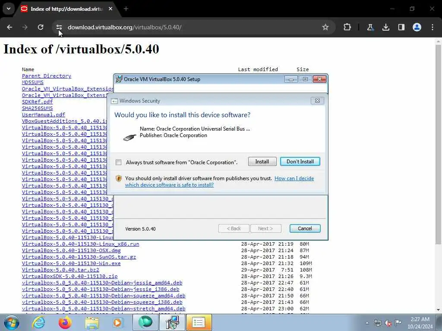Open Debian~jessie_amd64.deb link
This screenshot has height=331, width=442.
[102, 283]
